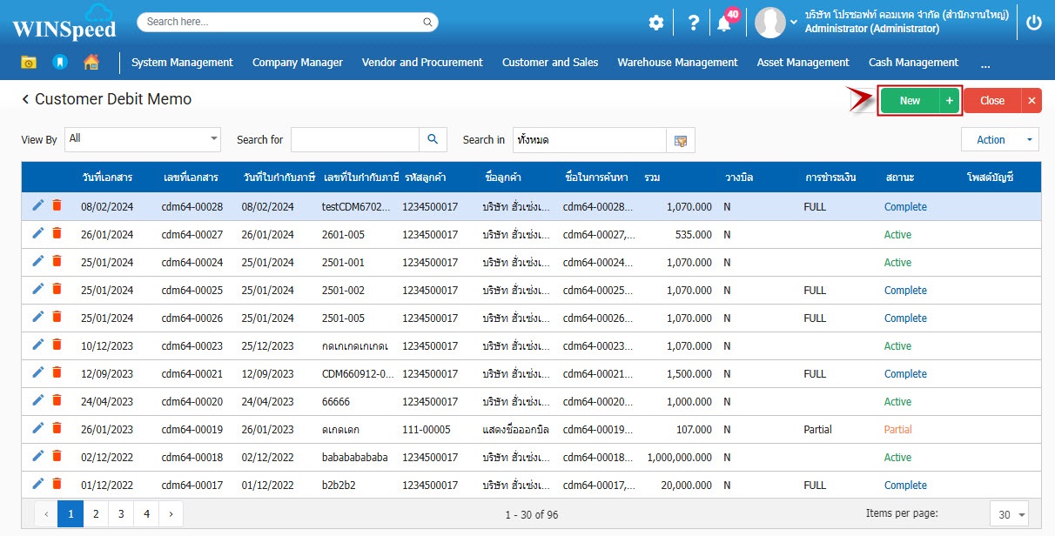Edit document cdm64-00024 with pencil icon
1055x536 pixels.
tap(37, 261)
